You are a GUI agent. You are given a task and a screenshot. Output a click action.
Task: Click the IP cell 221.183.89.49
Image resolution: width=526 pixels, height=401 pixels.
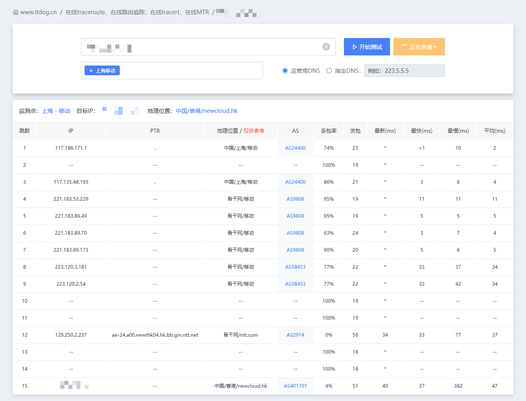(71, 216)
